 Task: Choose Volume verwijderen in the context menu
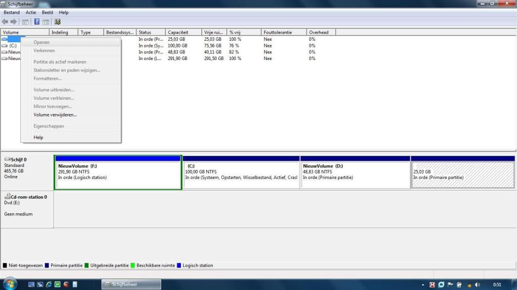(x=55, y=114)
